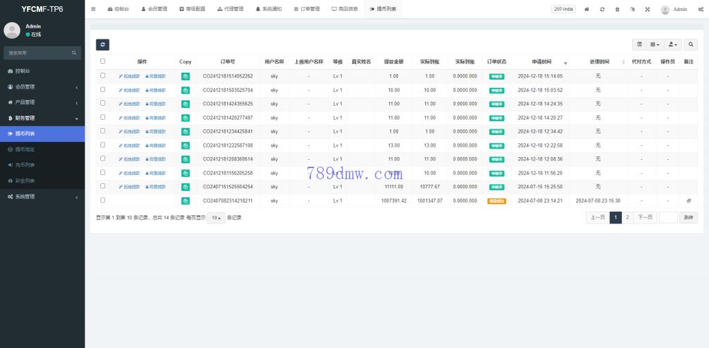Expand 会员管理 in the sidebar

point(42,86)
